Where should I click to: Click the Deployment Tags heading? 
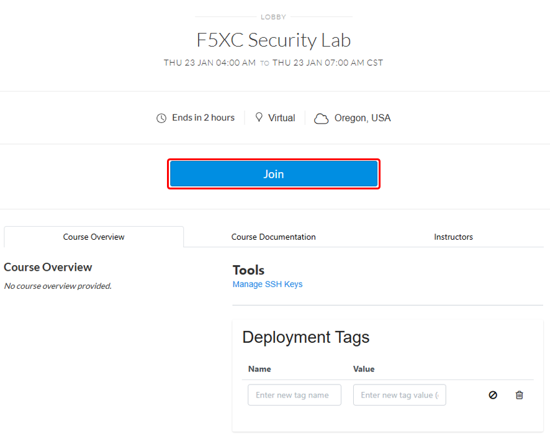click(306, 337)
